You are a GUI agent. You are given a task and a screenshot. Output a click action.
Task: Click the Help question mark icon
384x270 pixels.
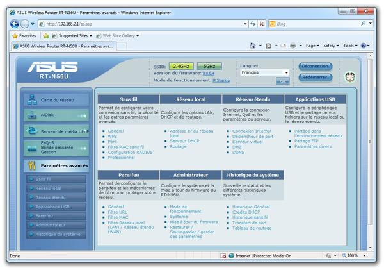[364, 46]
